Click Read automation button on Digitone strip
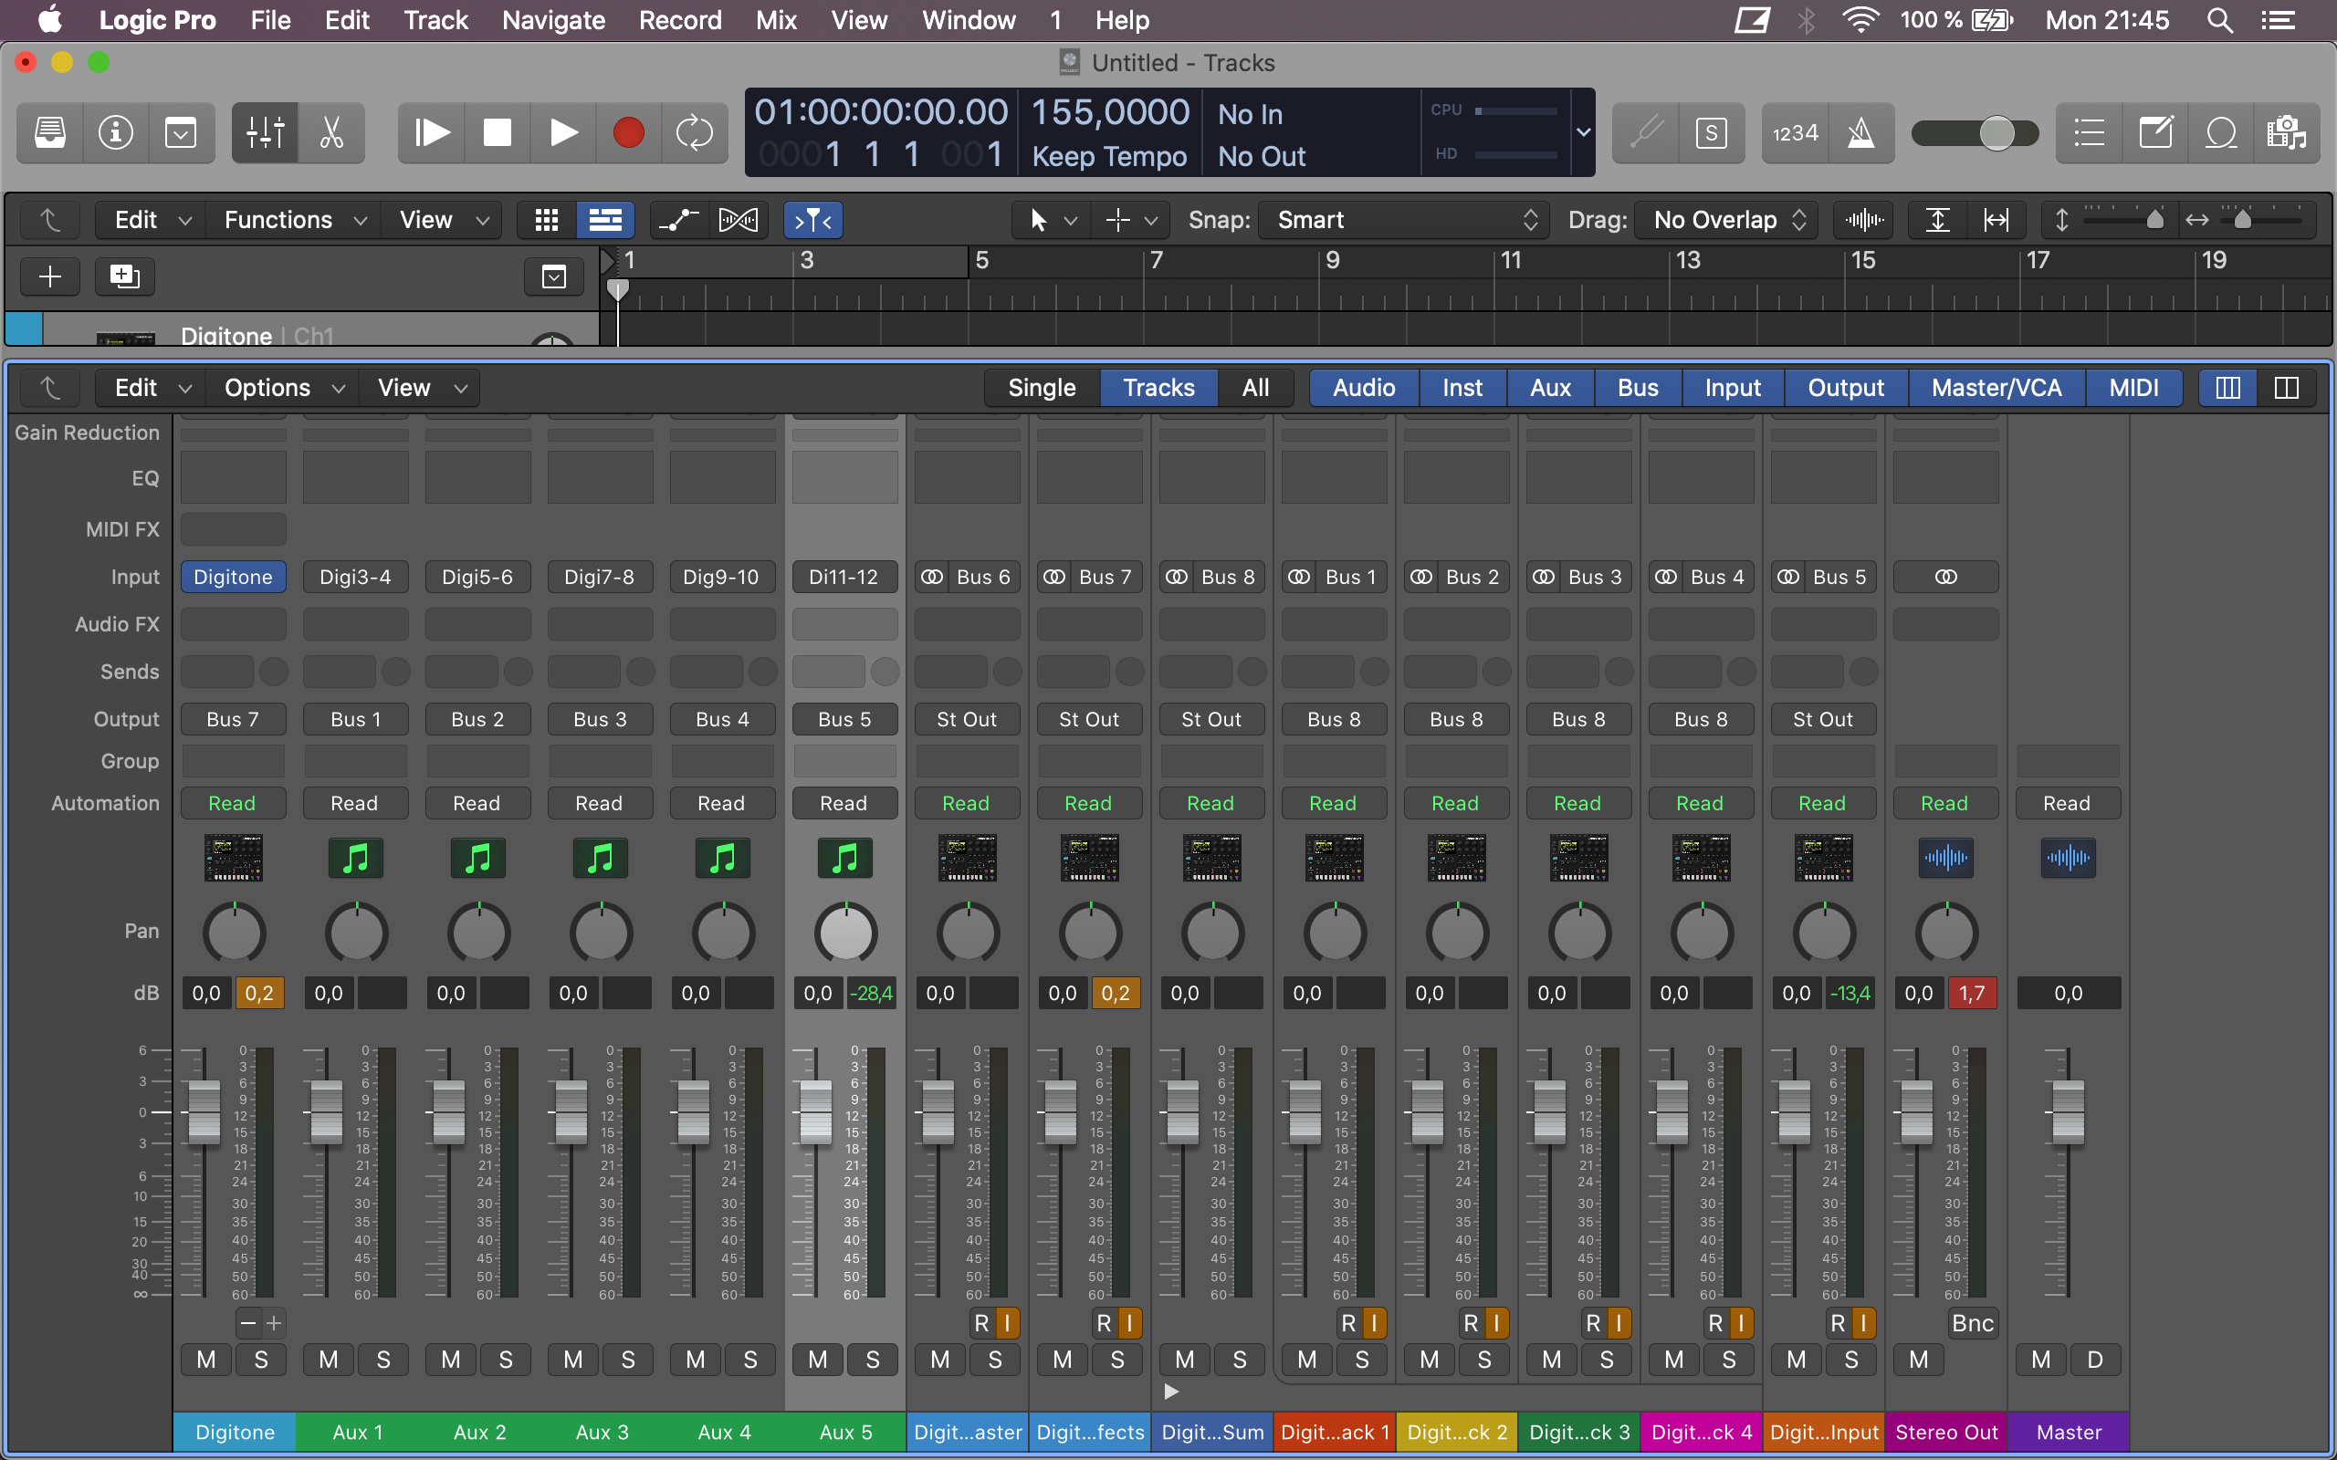 click(x=232, y=803)
